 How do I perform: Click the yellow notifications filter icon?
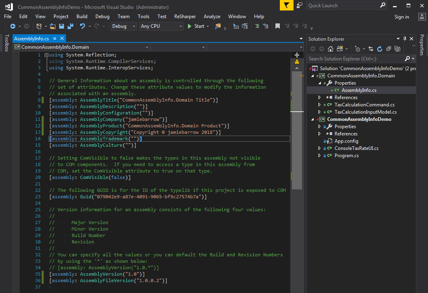click(x=287, y=5)
